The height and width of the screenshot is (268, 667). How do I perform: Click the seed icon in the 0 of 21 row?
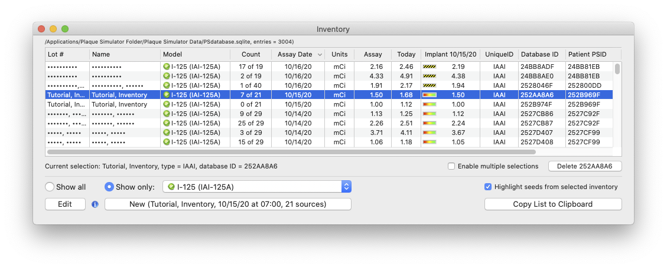(167, 104)
